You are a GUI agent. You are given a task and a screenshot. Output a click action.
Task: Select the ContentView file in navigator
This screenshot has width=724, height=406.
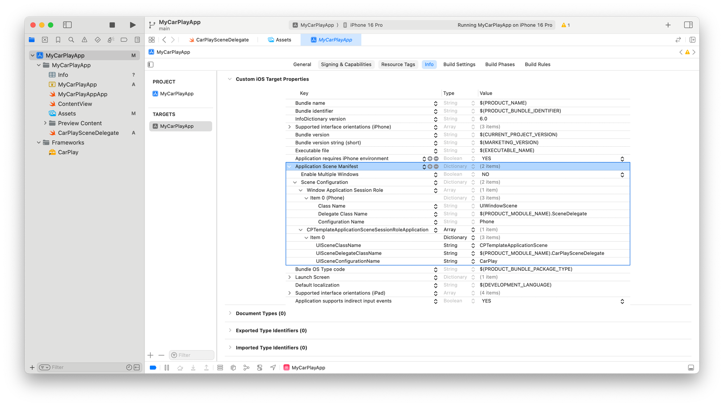point(75,104)
